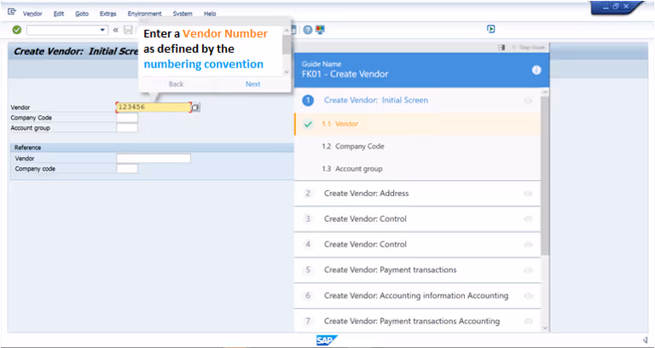Open the Goto menu

click(82, 14)
